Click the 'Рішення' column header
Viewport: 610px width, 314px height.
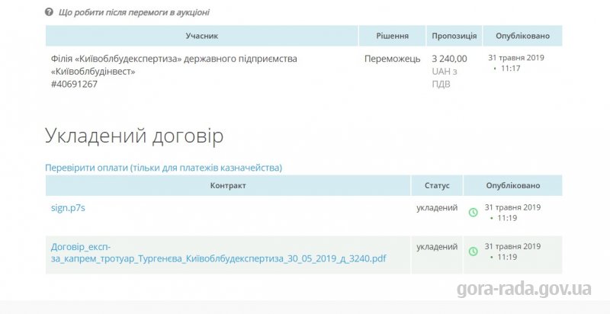tap(392, 36)
